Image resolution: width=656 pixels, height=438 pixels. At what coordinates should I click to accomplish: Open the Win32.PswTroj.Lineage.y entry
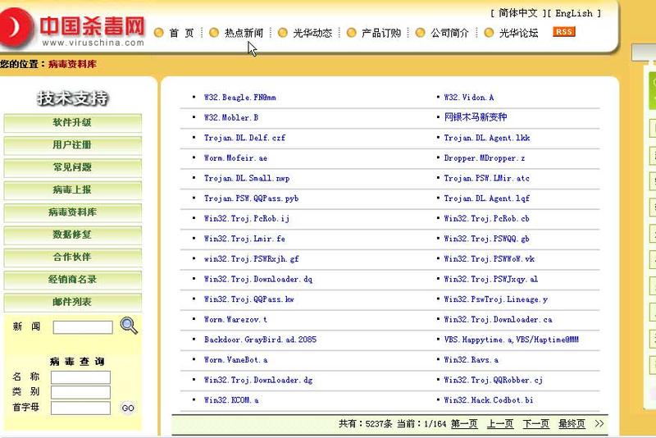coord(496,299)
